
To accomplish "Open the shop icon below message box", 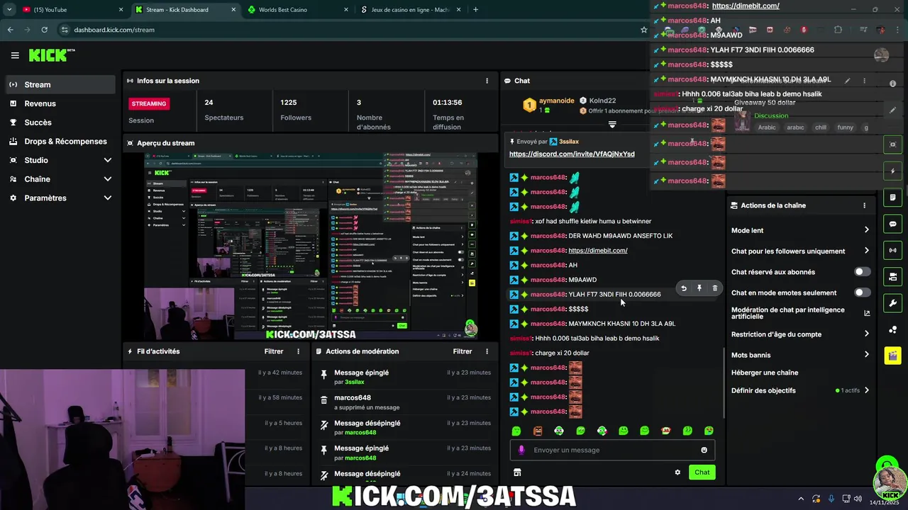I will click(517, 472).
